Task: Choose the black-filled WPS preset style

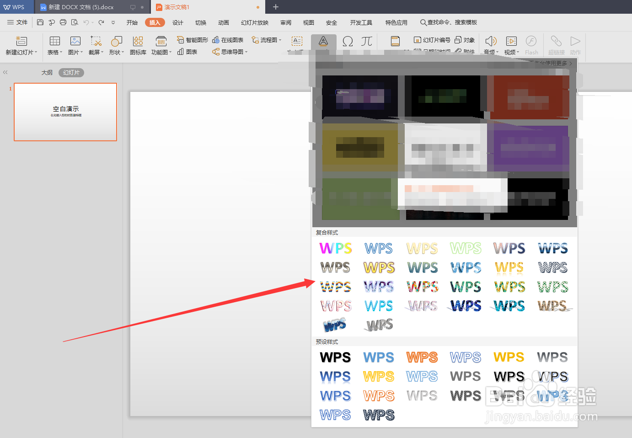Action: point(335,357)
